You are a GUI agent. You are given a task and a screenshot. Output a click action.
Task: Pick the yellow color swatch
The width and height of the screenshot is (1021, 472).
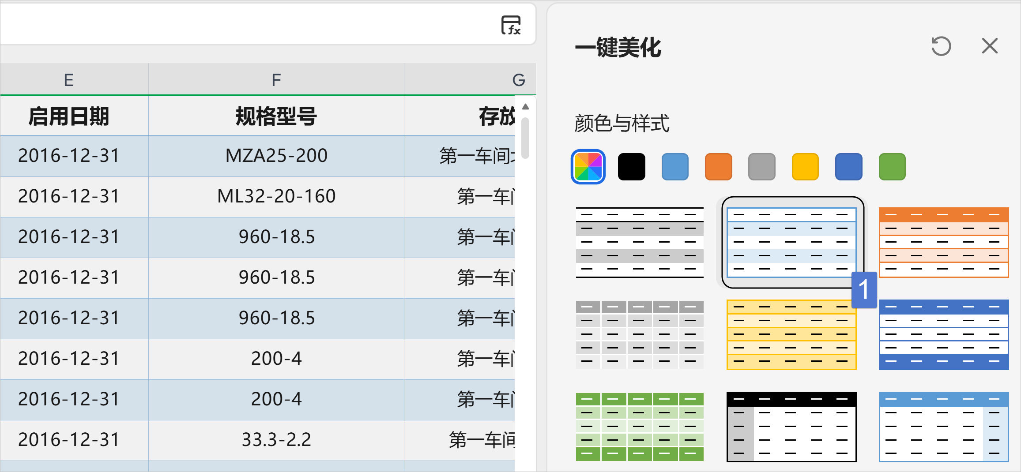[805, 167]
